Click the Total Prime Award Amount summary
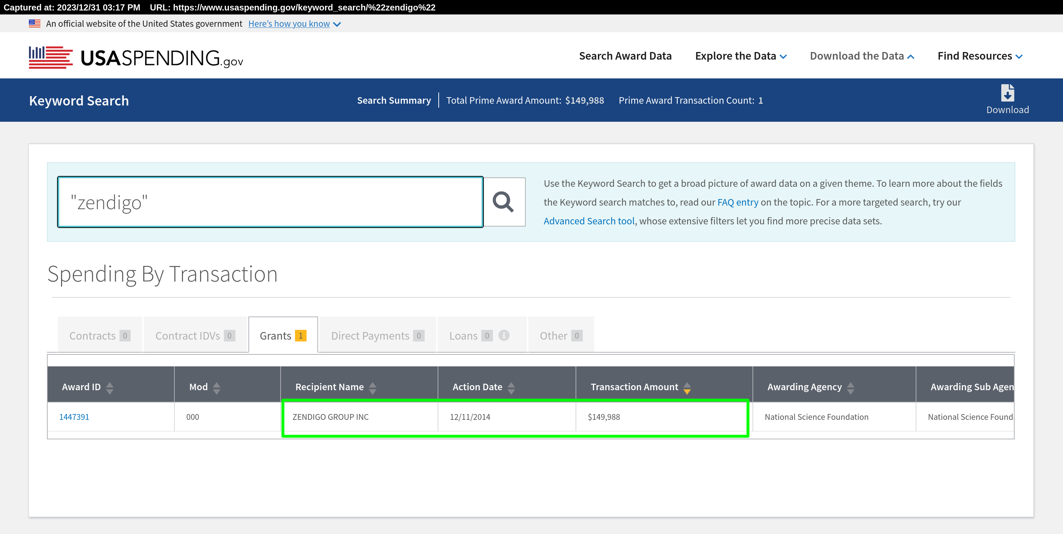The width and height of the screenshot is (1063, 534). point(525,100)
